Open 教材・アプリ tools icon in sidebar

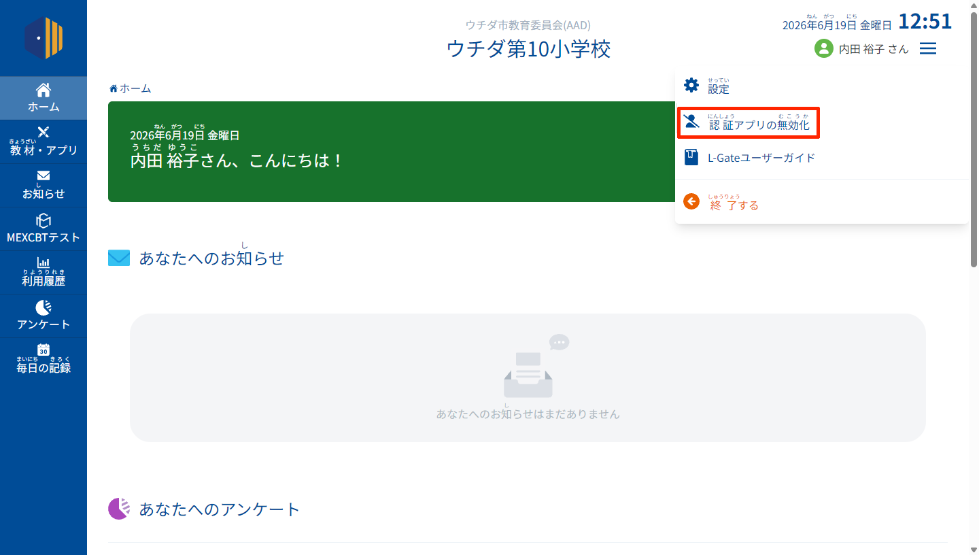pyautogui.click(x=44, y=132)
